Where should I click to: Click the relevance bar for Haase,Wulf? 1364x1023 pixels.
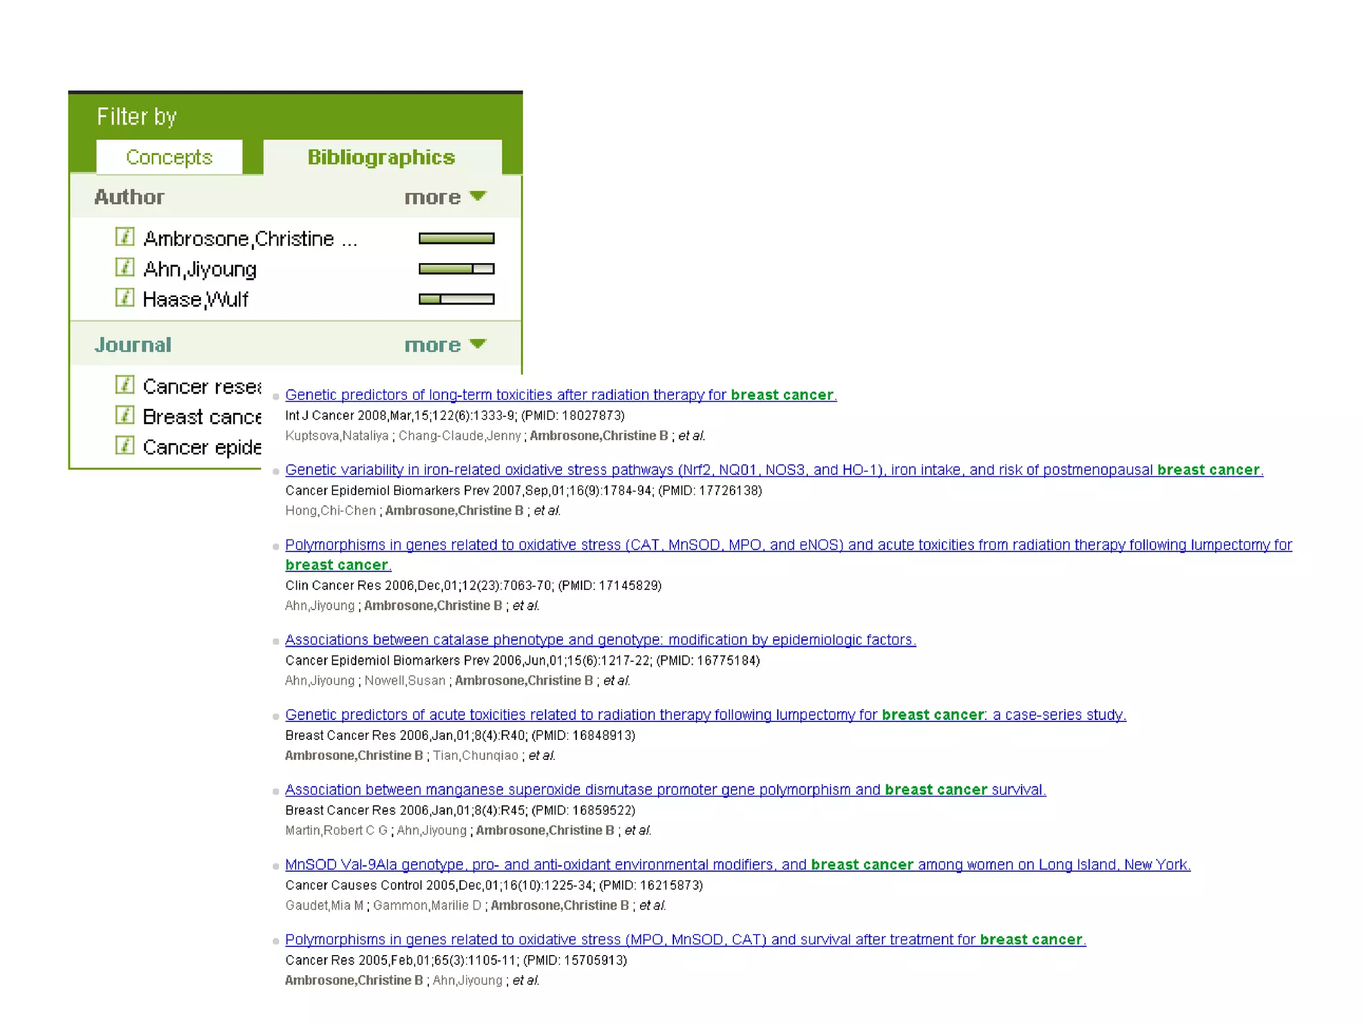[x=456, y=299]
